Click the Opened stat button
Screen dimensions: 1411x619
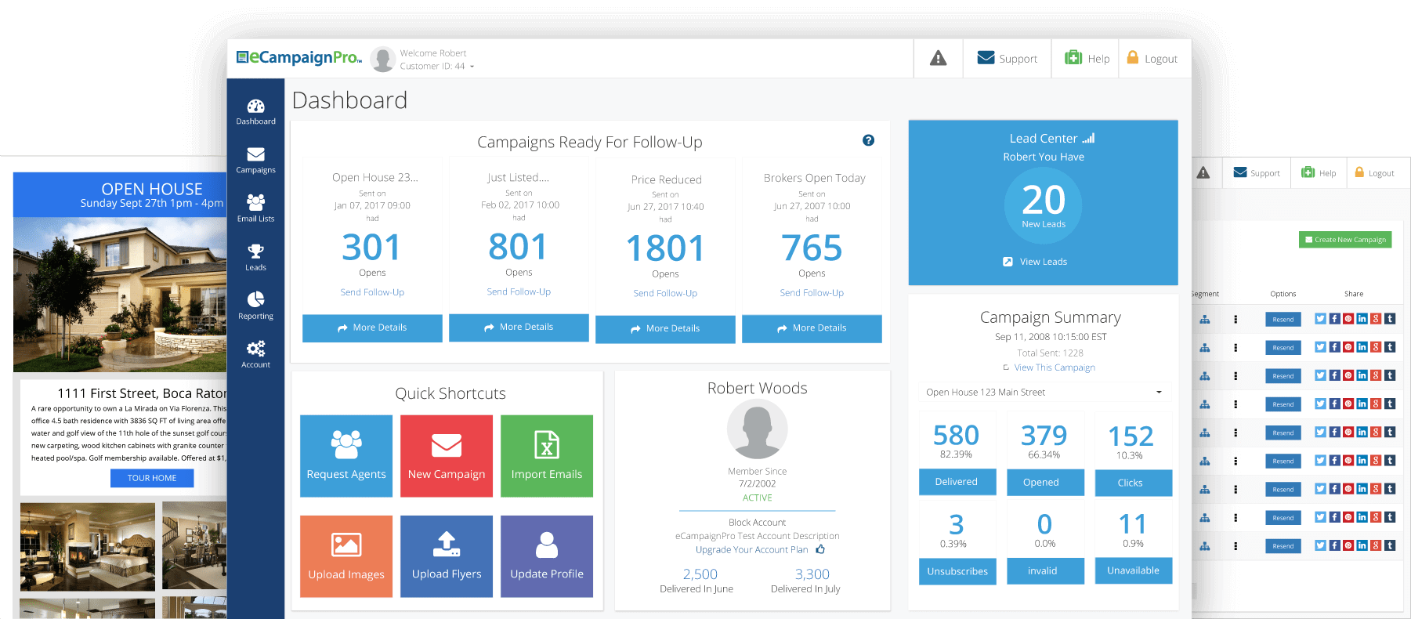1044,483
